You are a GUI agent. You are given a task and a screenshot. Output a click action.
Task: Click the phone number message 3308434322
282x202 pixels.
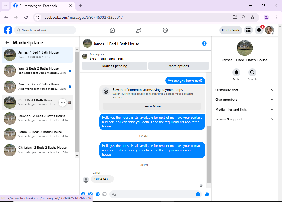pos(102,179)
